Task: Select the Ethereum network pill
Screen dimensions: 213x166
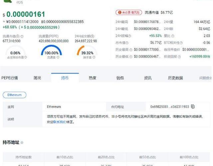Action: (x=15, y=95)
